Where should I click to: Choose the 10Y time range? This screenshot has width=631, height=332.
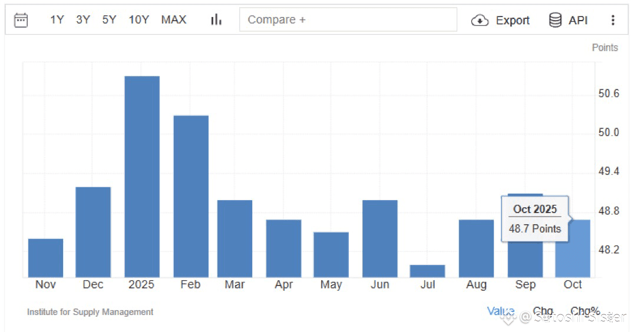pyautogui.click(x=139, y=19)
